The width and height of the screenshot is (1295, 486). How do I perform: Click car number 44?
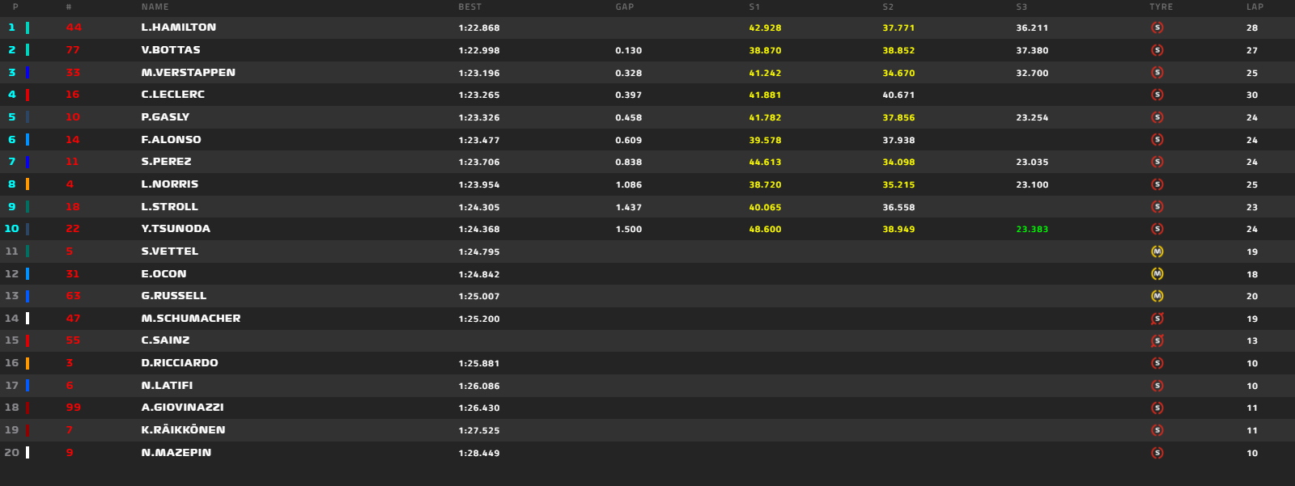[x=74, y=27]
